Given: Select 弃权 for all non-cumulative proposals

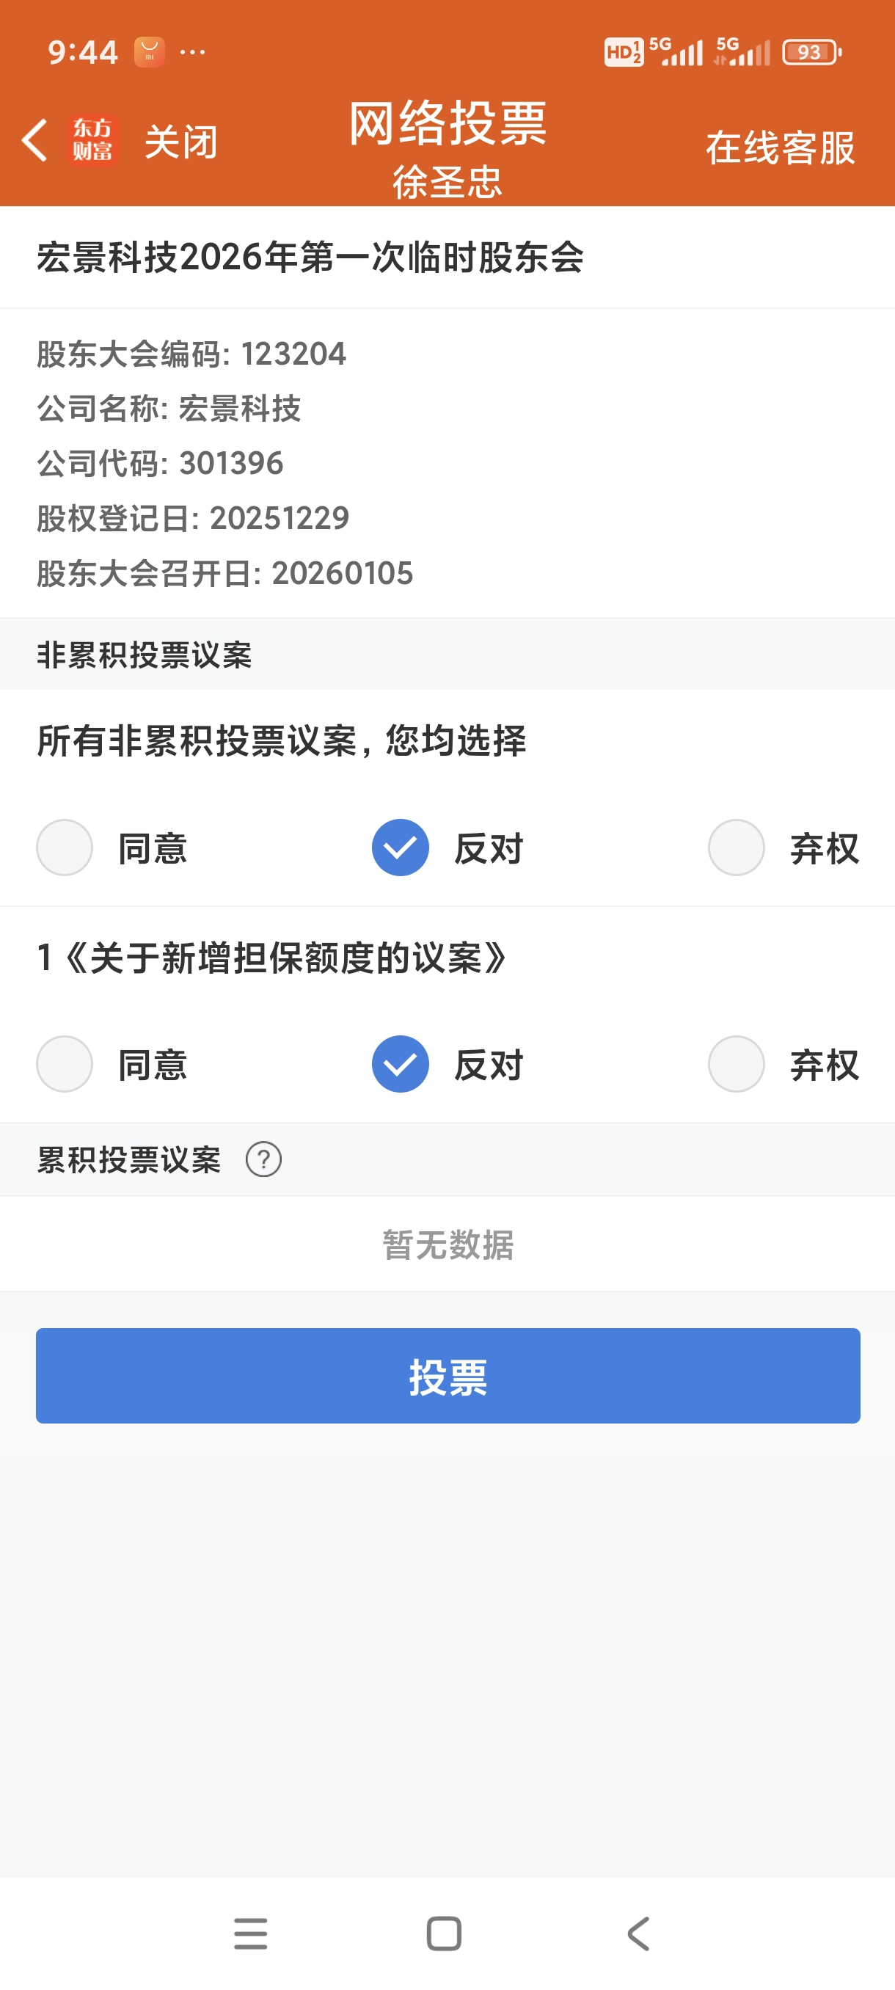Looking at the screenshot, I should 737,848.
